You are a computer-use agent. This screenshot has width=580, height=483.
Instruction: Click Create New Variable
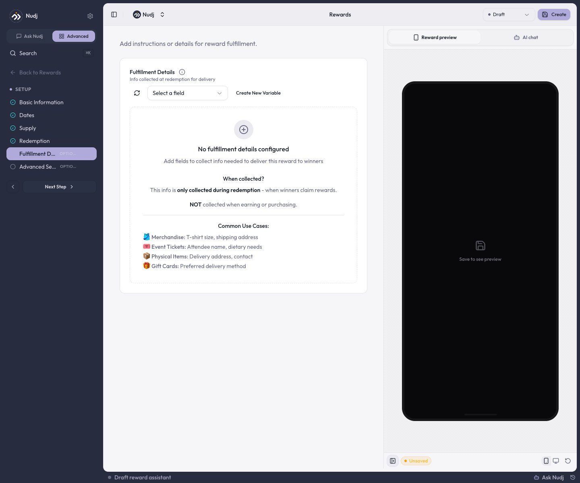(x=258, y=93)
